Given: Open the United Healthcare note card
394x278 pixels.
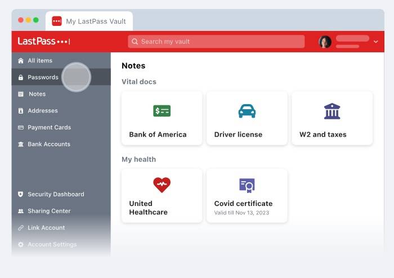Looking at the screenshot, I should tap(162, 196).
